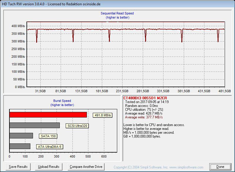Close the results with Done
The width and height of the screenshot is (235, 172).
pos(220,167)
